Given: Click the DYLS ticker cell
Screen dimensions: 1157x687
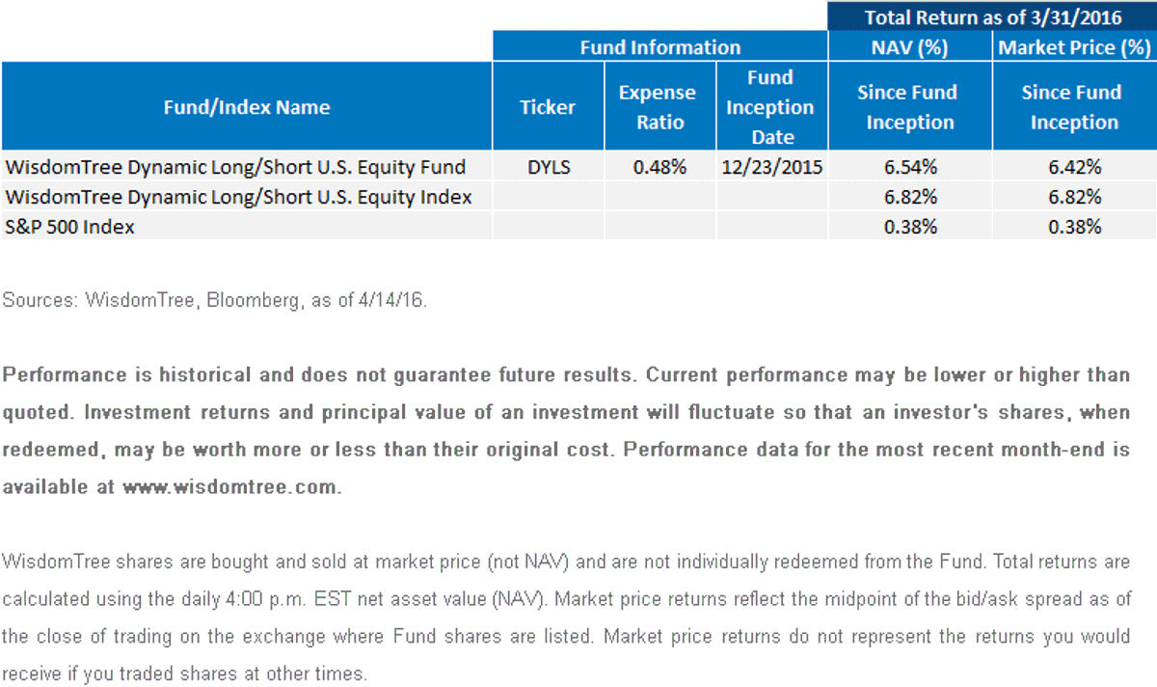Looking at the screenshot, I should click(549, 167).
